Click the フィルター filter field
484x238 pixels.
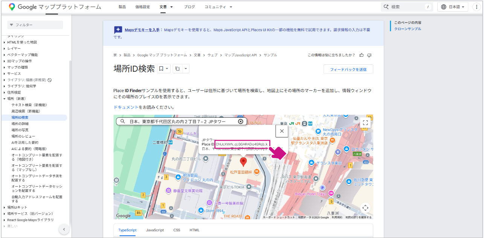tap(35, 25)
